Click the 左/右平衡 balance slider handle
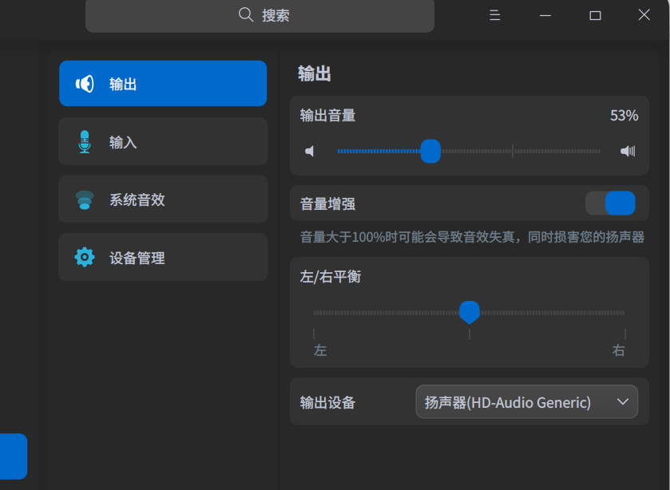Screen dimensions: 670x490 coord(470,312)
